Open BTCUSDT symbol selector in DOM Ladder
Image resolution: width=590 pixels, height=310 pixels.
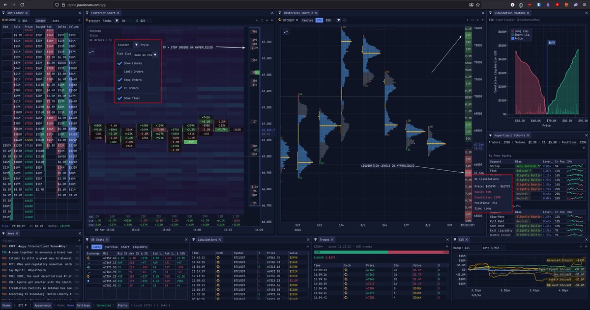coord(11,21)
